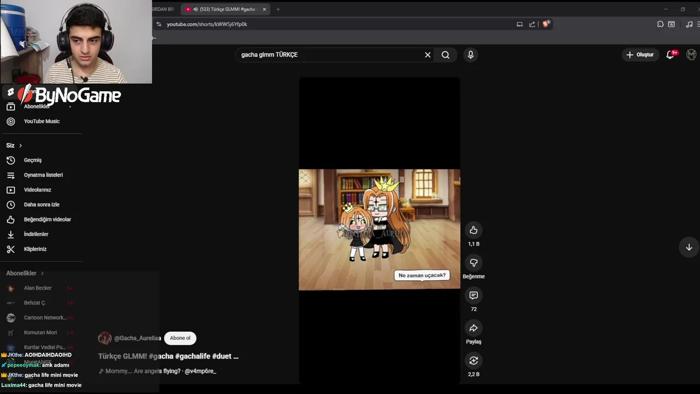
Task: Click the browser share icon in address bar
Action: pos(532,24)
